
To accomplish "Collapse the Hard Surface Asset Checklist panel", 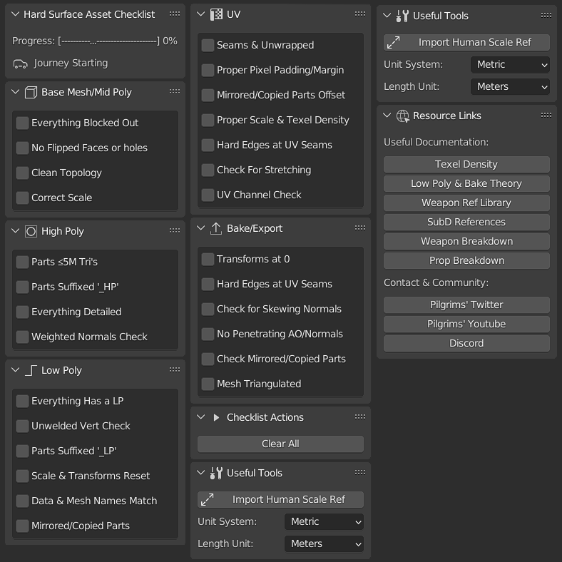I will [x=15, y=14].
